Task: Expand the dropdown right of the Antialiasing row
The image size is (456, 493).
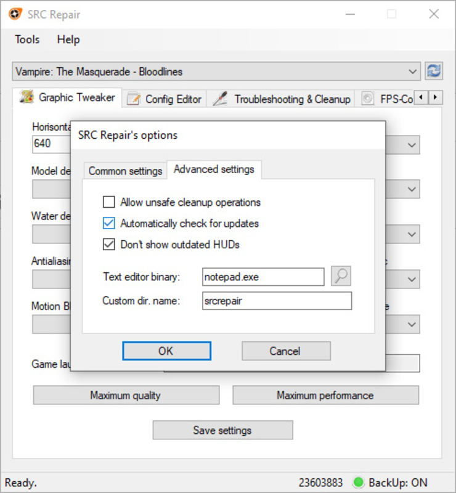Action: tap(412, 279)
